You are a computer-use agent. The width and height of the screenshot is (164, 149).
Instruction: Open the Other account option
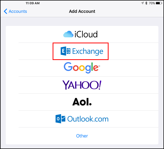click(x=82, y=136)
